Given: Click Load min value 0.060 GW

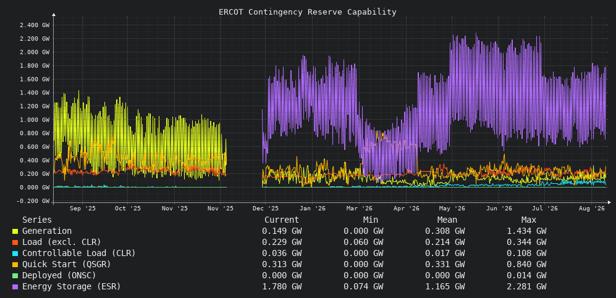Looking at the screenshot, I should [363, 242].
